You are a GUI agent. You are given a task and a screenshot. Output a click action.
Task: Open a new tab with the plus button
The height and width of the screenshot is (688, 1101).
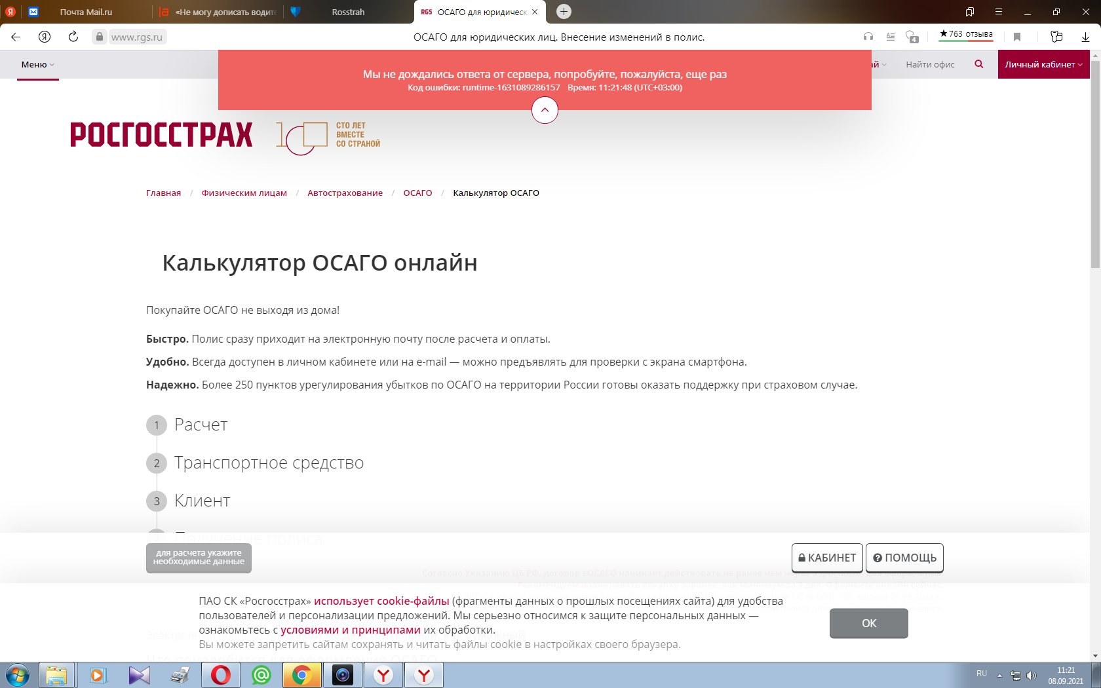click(x=564, y=11)
